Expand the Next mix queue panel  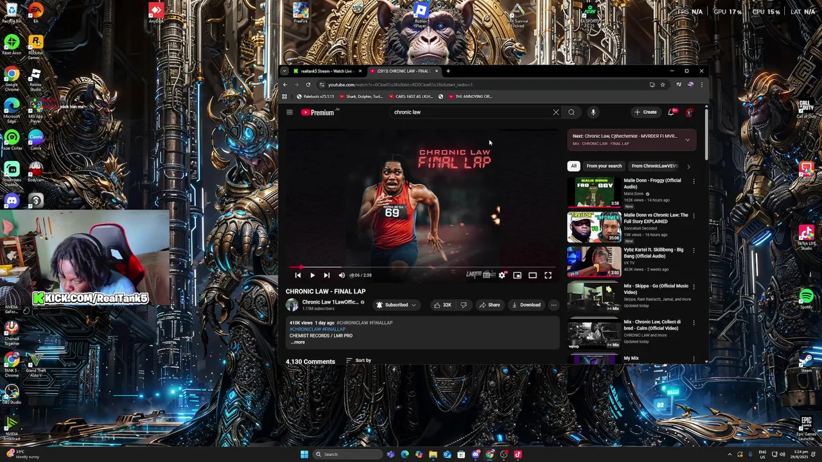[x=687, y=139]
